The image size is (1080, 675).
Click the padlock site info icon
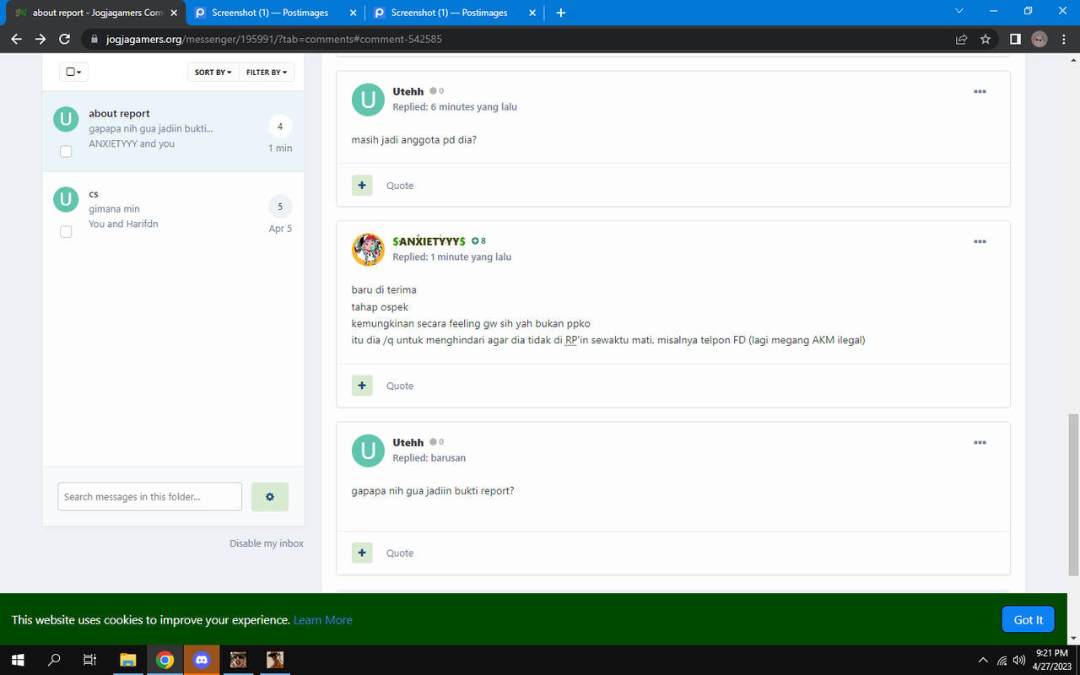coord(94,40)
